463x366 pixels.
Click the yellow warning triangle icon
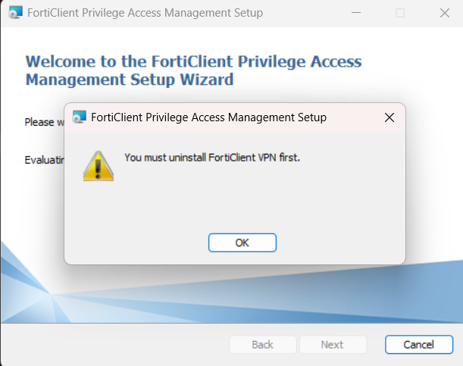pos(97,164)
